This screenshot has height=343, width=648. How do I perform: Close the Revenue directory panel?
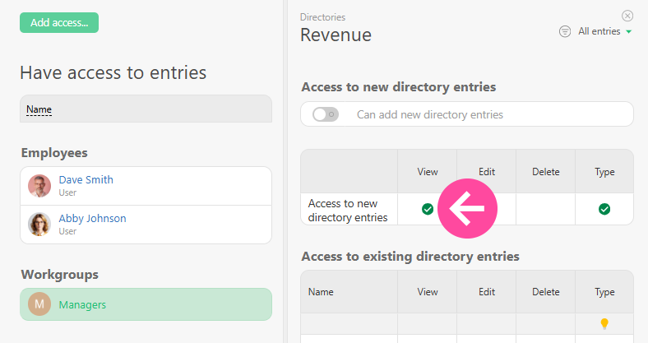tap(627, 15)
